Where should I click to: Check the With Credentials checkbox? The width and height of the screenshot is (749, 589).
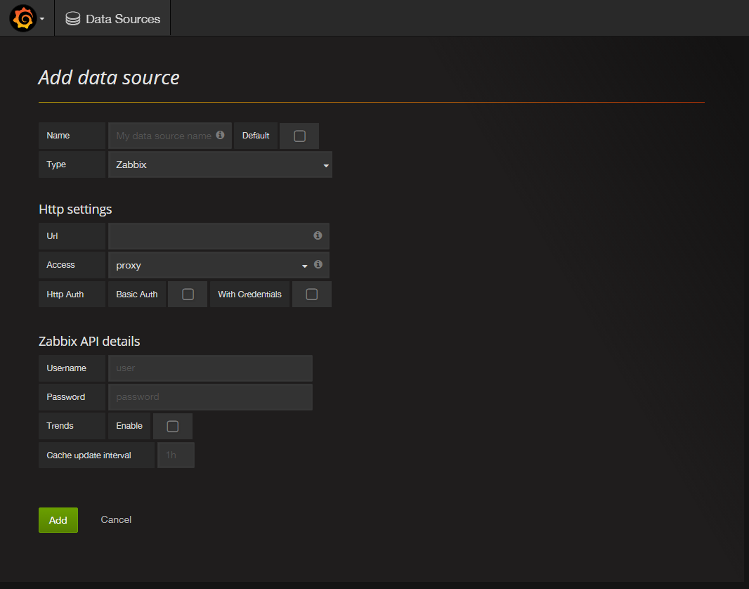(312, 294)
